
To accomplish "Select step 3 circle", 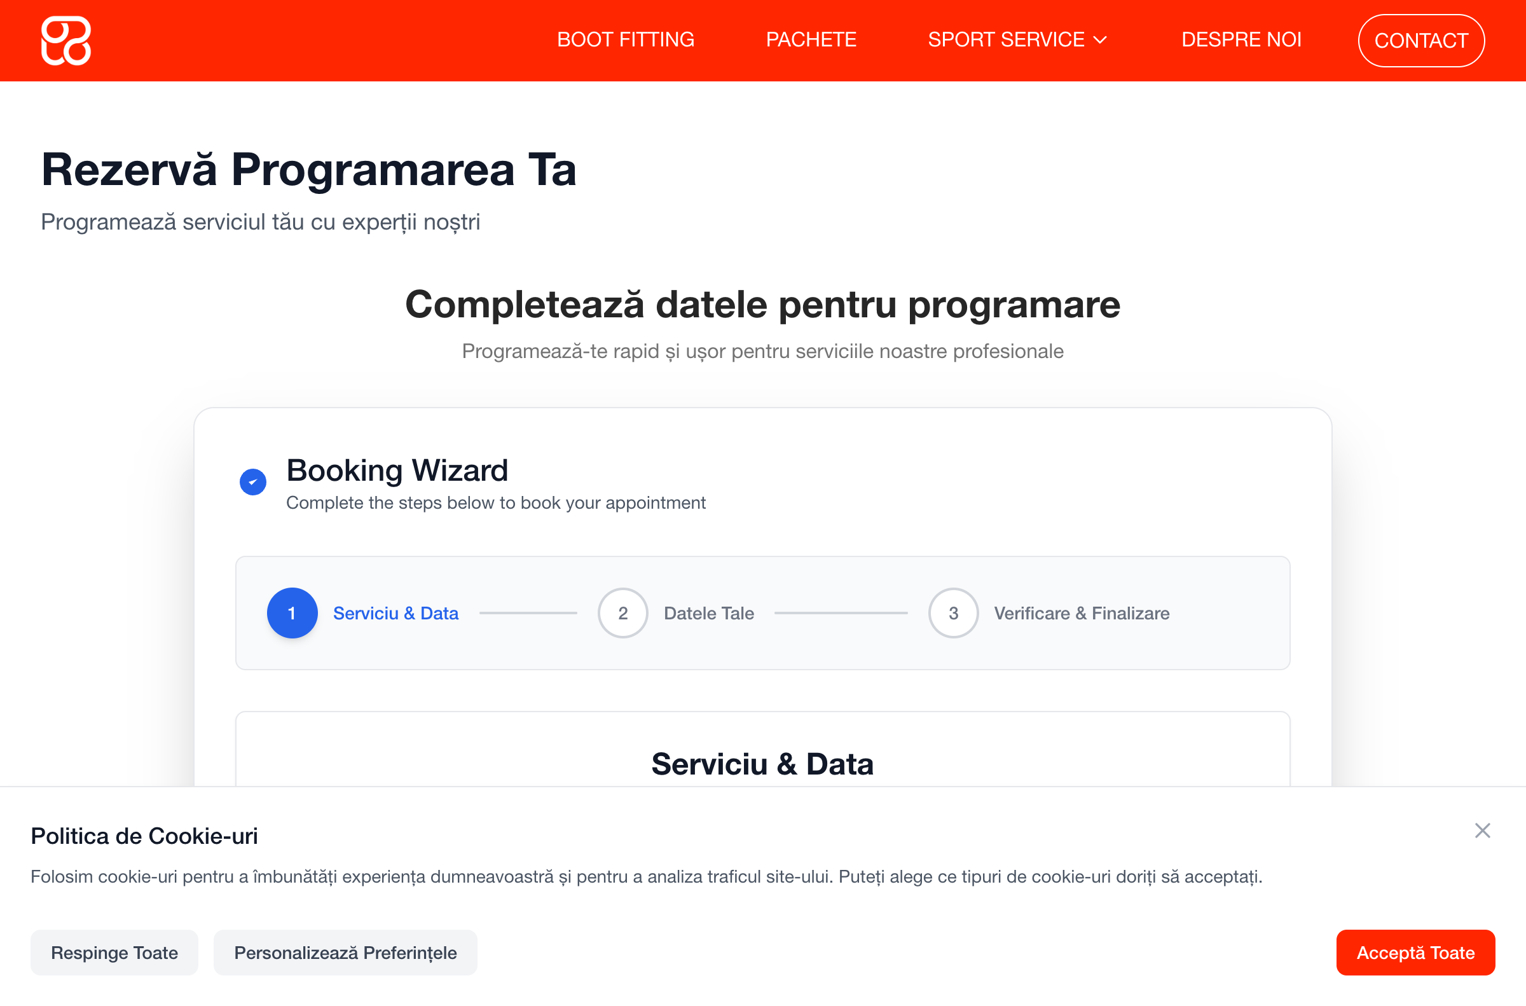I will point(953,613).
